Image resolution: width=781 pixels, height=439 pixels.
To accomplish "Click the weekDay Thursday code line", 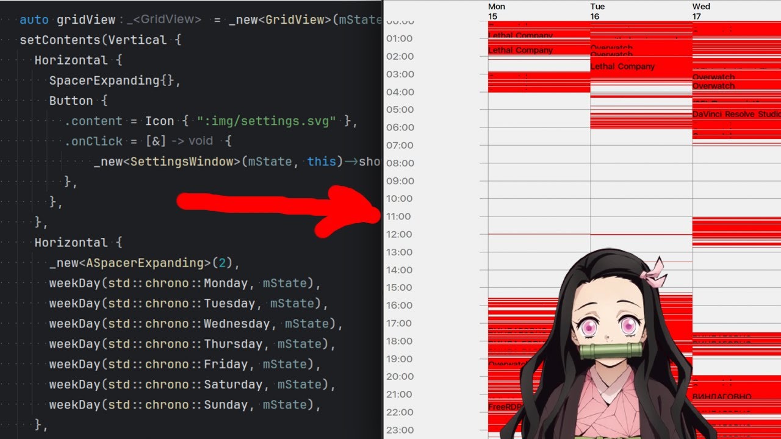I will [192, 343].
